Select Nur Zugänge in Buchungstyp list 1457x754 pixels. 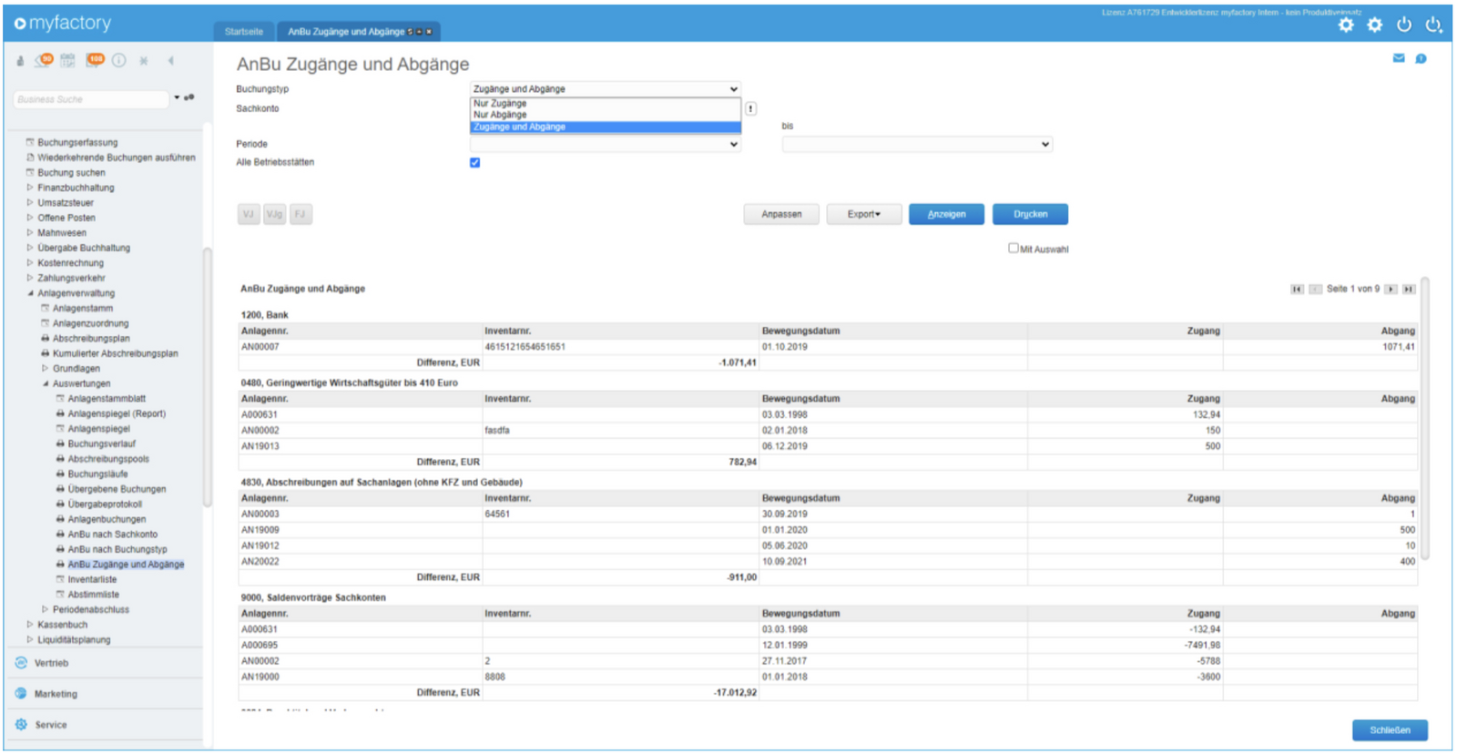[x=606, y=104]
